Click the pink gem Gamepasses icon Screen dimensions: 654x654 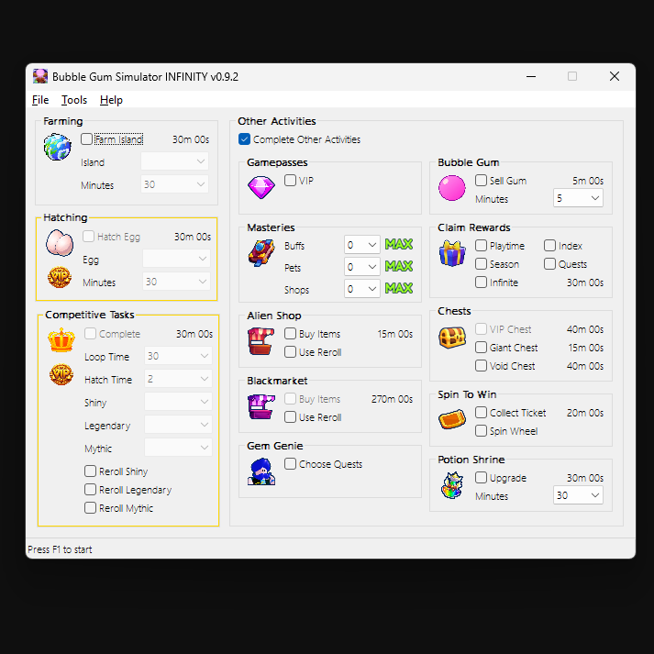click(261, 187)
